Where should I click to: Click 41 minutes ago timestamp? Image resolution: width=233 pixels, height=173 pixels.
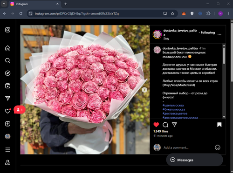tap(163, 136)
